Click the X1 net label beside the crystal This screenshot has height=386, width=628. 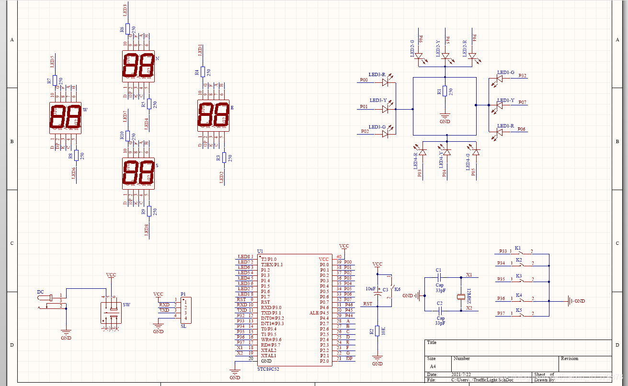[x=469, y=275]
